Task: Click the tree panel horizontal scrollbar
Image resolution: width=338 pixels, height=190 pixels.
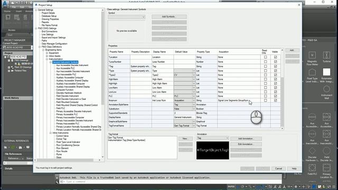Action: [65, 160]
